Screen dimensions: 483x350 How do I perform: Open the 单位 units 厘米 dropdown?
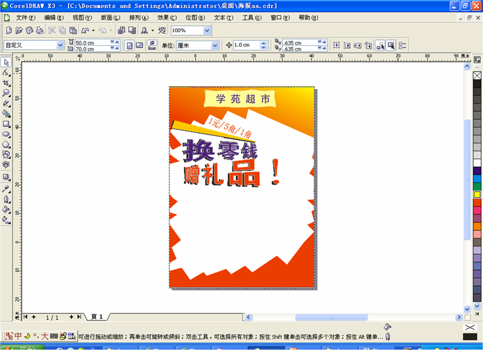215,46
